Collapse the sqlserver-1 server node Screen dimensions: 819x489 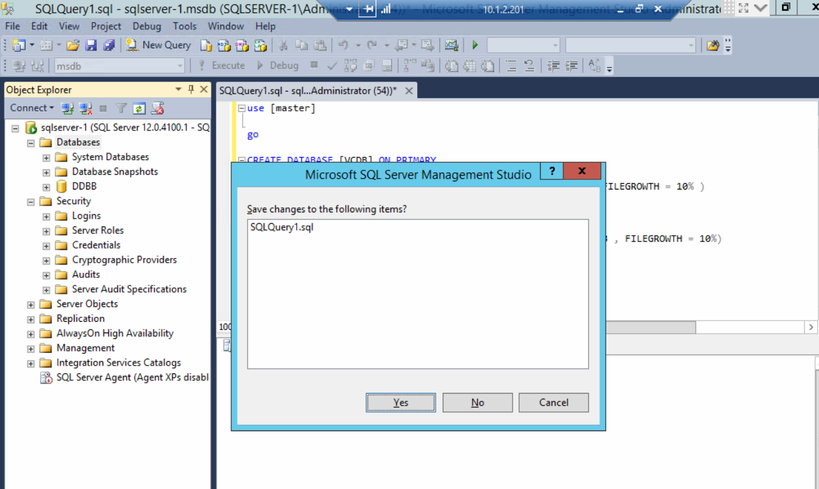coord(15,128)
